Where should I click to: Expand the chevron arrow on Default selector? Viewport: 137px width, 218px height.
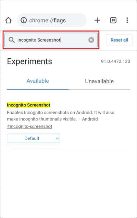coord(57,138)
